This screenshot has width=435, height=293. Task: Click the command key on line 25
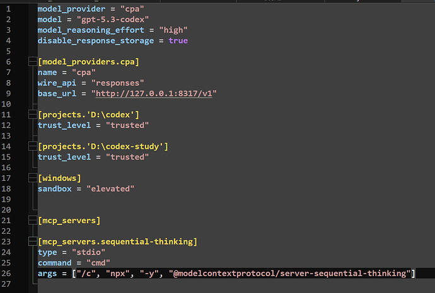point(55,263)
